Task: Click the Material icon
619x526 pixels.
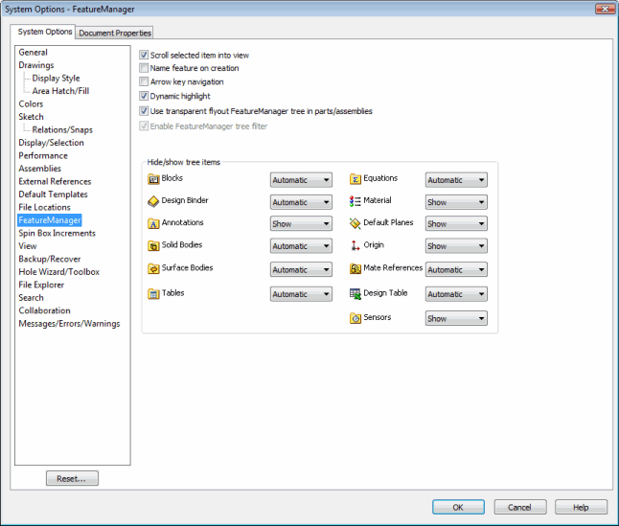Action: pos(355,201)
